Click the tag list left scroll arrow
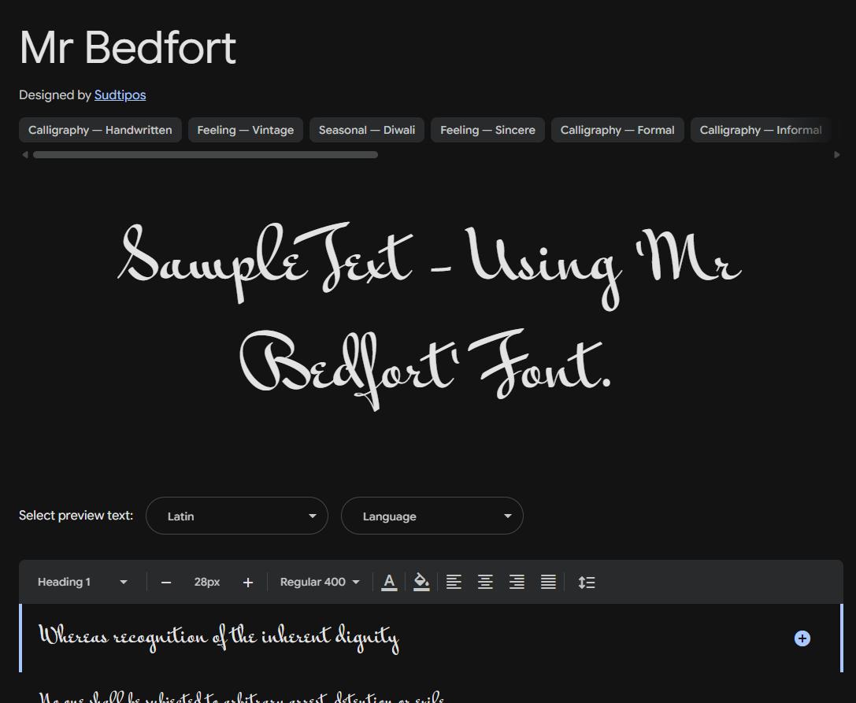Viewport: 856px width, 703px height. (x=24, y=155)
